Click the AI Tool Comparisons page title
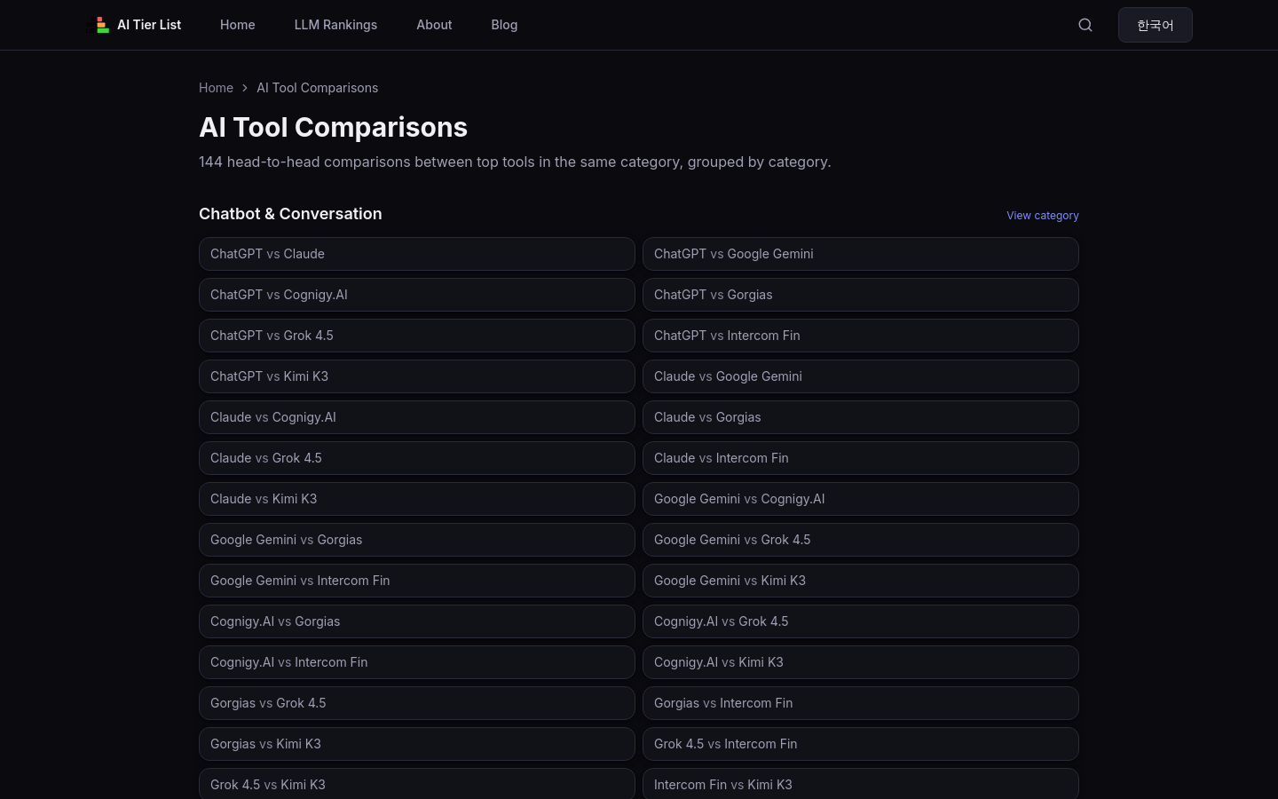Image resolution: width=1278 pixels, height=799 pixels. [x=333, y=127]
